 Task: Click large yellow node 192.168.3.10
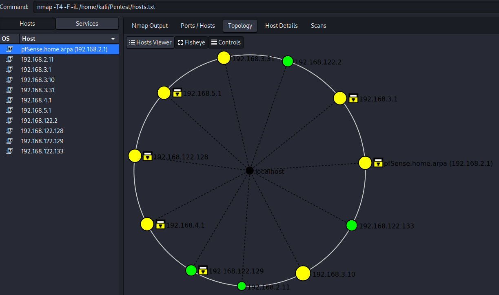click(303, 273)
